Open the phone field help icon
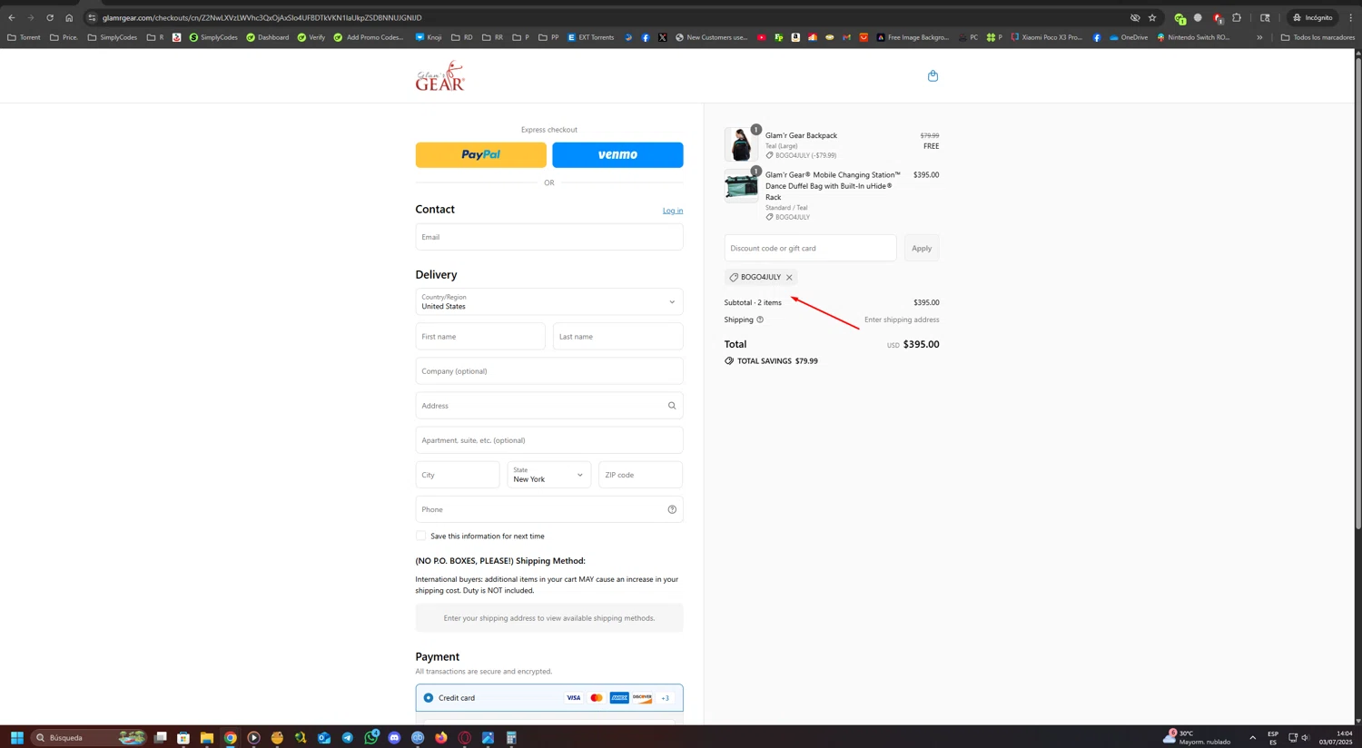This screenshot has width=1362, height=748. tap(672, 509)
